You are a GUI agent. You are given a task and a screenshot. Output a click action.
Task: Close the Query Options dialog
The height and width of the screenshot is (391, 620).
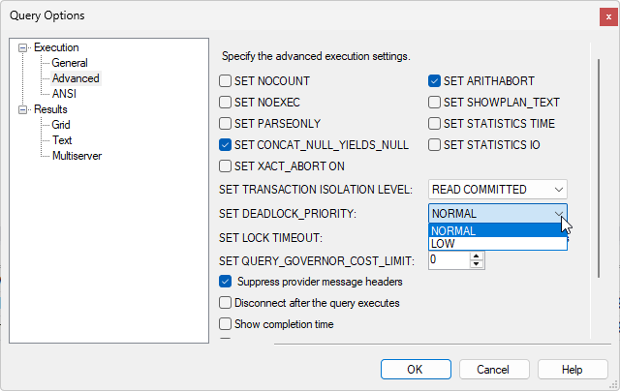(607, 15)
